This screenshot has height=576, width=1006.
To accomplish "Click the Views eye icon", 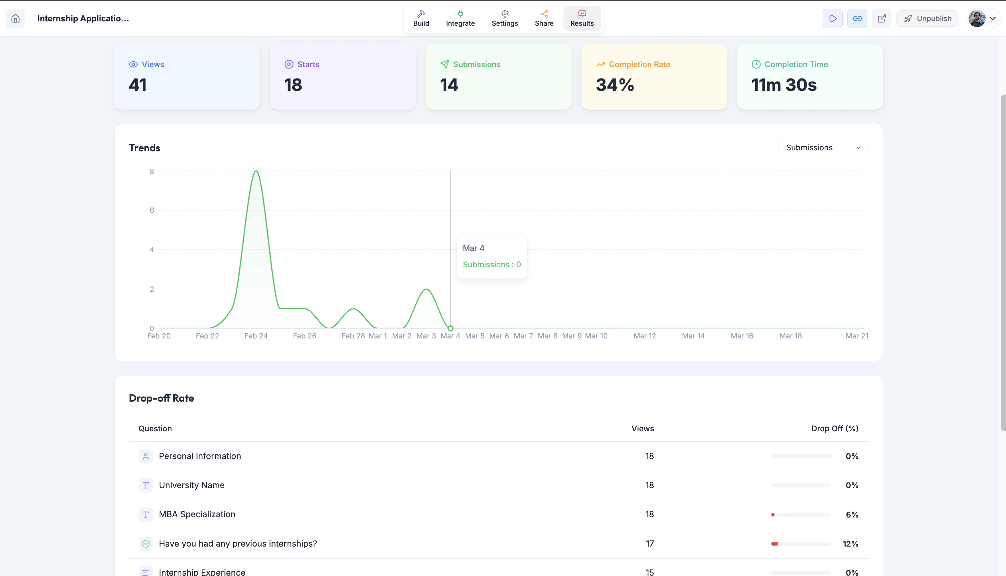I will tap(133, 64).
